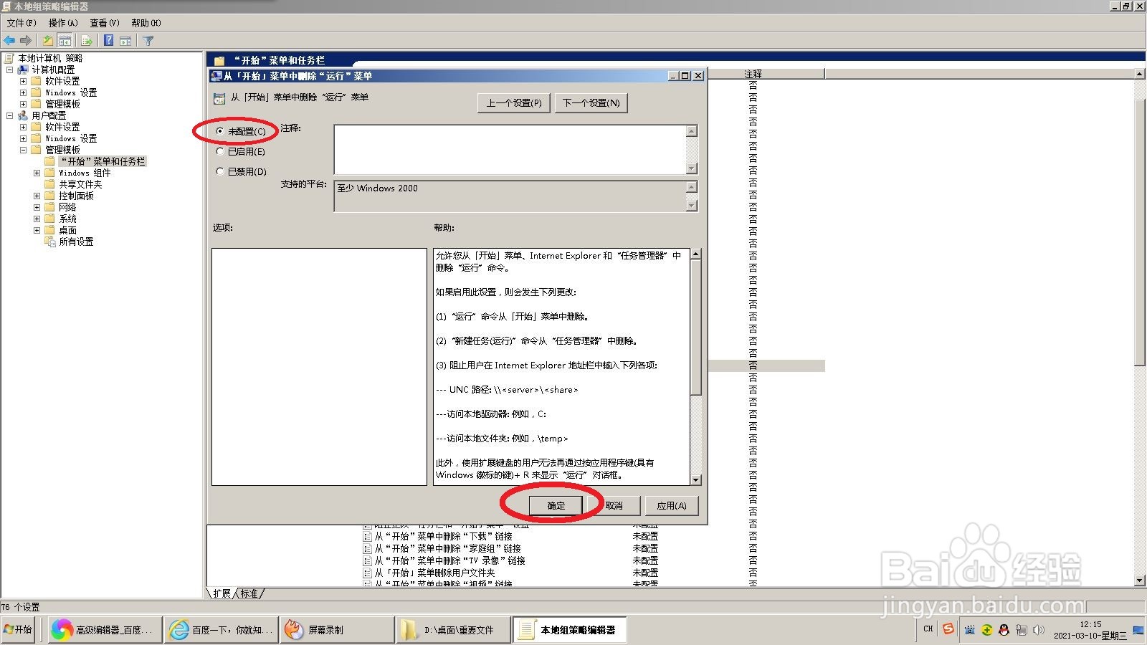This screenshot has height=645, width=1147.
Task: Click the export list toolbar icon
Action: pos(85,40)
